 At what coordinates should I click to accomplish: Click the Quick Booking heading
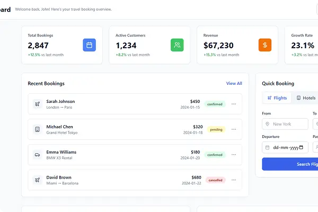coord(278,84)
